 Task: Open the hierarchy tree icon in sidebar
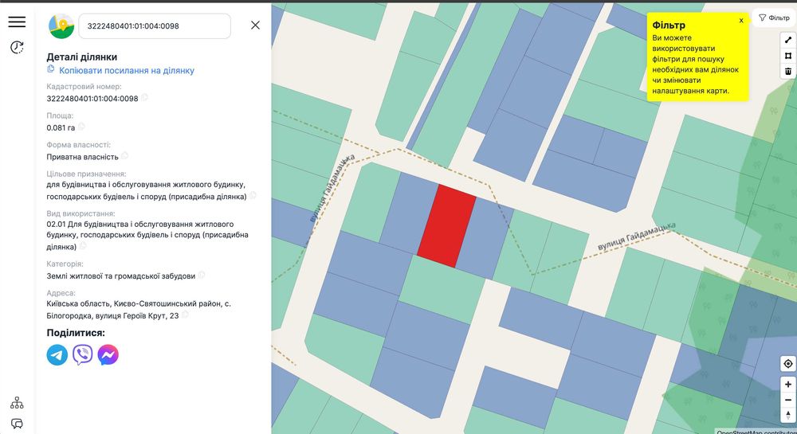(17, 403)
